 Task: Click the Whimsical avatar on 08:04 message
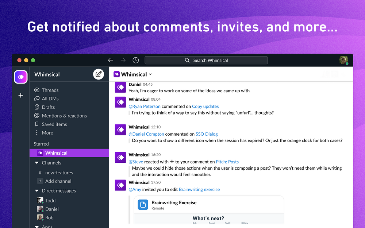pyautogui.click(x=120, y=102)
